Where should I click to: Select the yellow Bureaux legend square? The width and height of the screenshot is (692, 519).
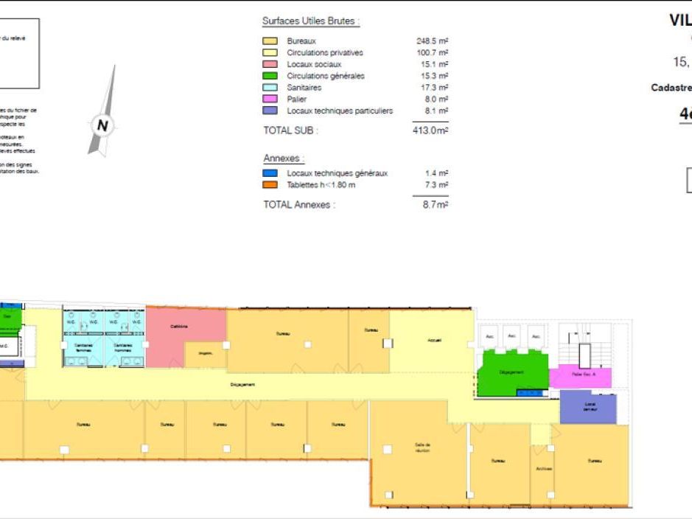[x=269, y=42]
